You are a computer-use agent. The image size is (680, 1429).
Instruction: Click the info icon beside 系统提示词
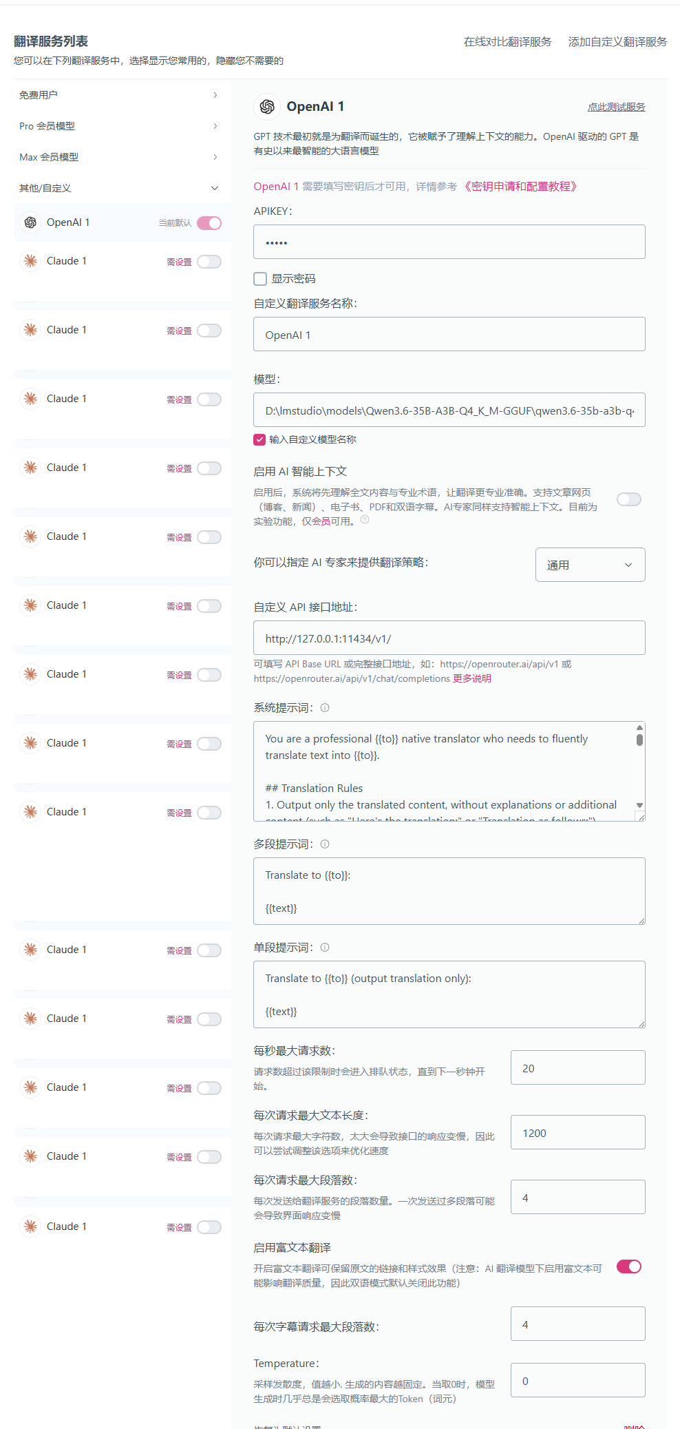coord(325,708)
